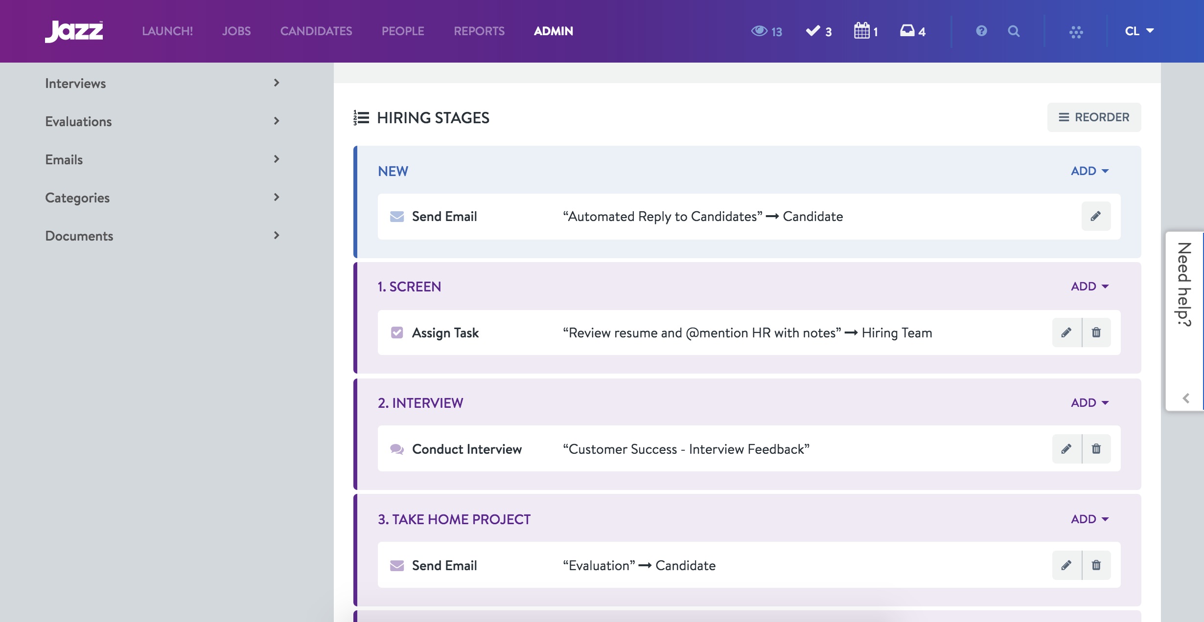The width and height of the screenshot is (1204, 622).
Task: Expand the Evaluations sidebar section
Action: (162, 121)
